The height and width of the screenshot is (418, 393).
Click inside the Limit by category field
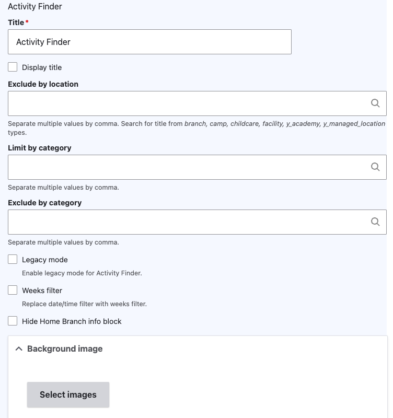[197, 167]
